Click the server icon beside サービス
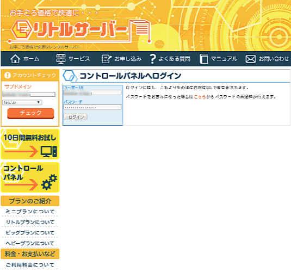The width and height of the screenshot is (291, 272). click(x=61, y=59)
